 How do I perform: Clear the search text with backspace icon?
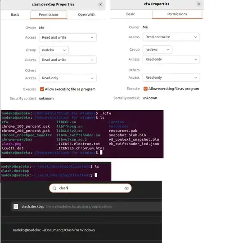[126, 188]
